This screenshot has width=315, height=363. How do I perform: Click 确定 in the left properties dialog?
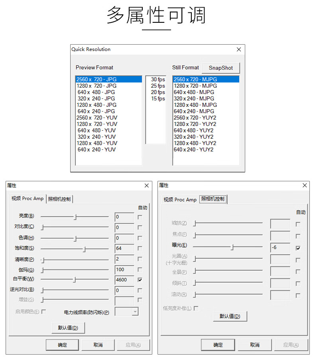point(62,345)
